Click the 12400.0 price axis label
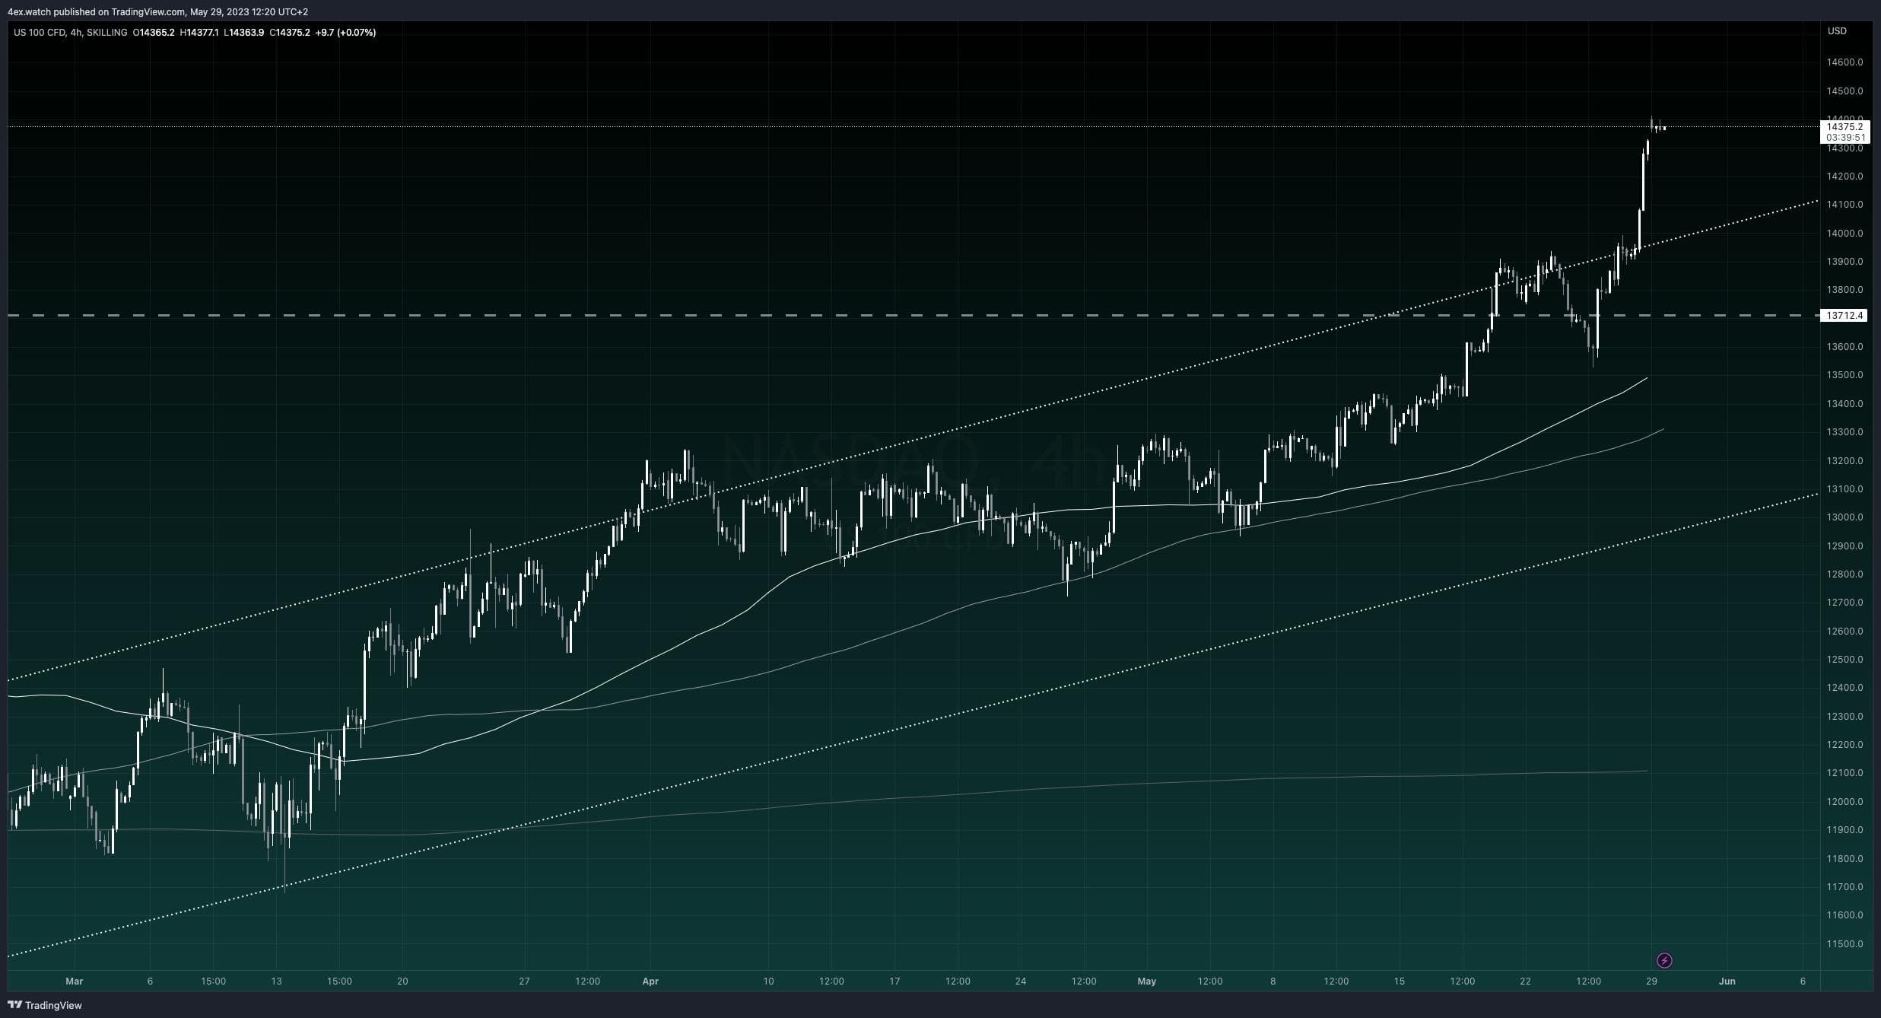Screen dimensions: 1881x1018 [1844, 688]
